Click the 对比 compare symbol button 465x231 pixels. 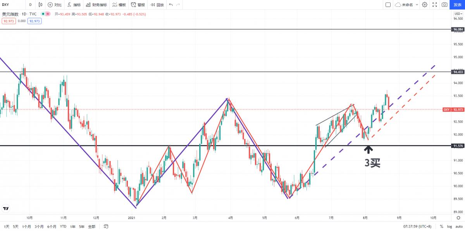[x=55, y=5]
